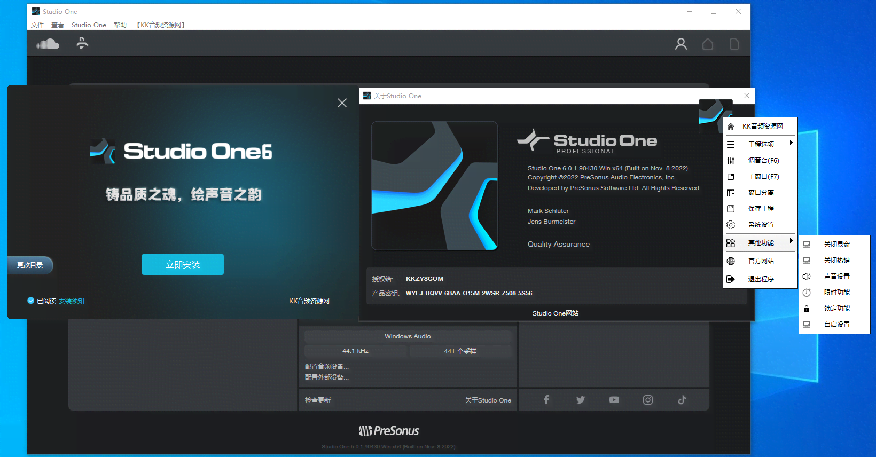Viewport: 876px width, 457px height.
Task: Click the lock icon for 锁定功能
Action: point(807,309)
